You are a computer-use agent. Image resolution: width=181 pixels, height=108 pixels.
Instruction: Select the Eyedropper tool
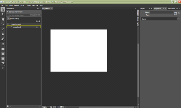(3, 29)
